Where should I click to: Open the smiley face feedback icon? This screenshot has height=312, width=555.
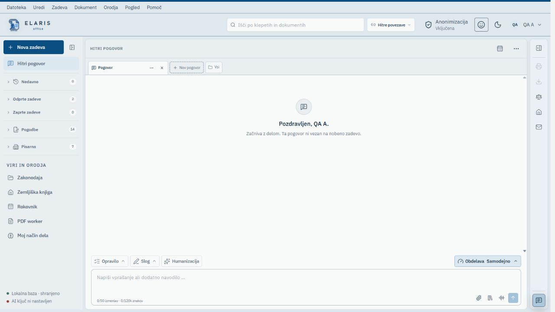[x=481, y=25]
